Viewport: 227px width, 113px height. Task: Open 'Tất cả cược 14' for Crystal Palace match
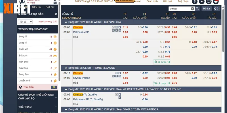[161, 83]
